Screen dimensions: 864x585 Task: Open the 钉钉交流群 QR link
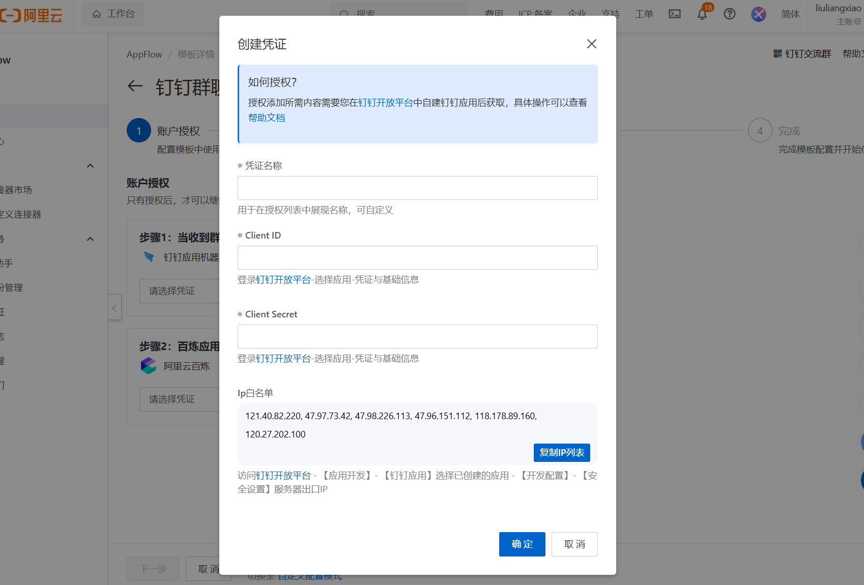pos(802,54)
